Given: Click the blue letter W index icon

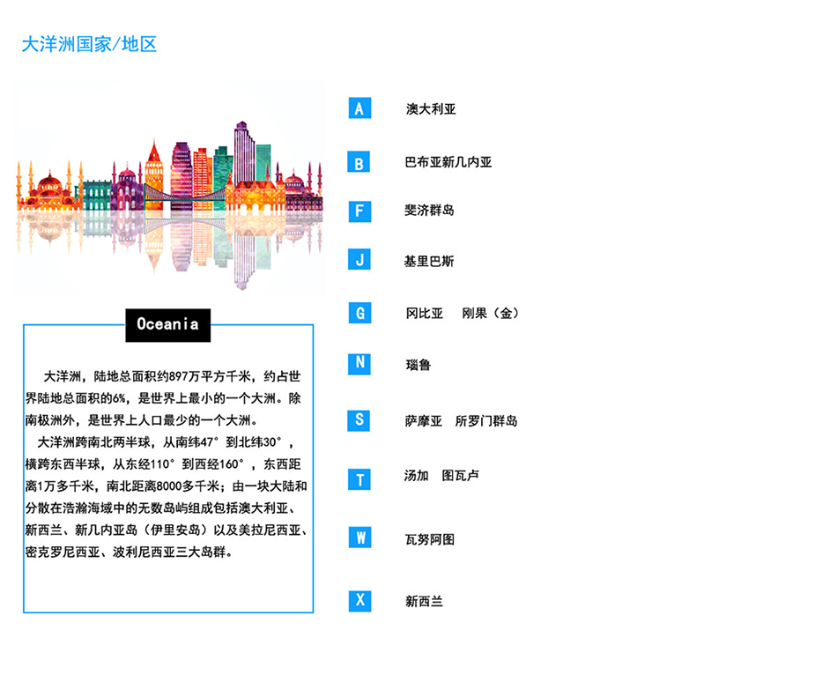Looking at the screenshot, I should click(359, 538).
